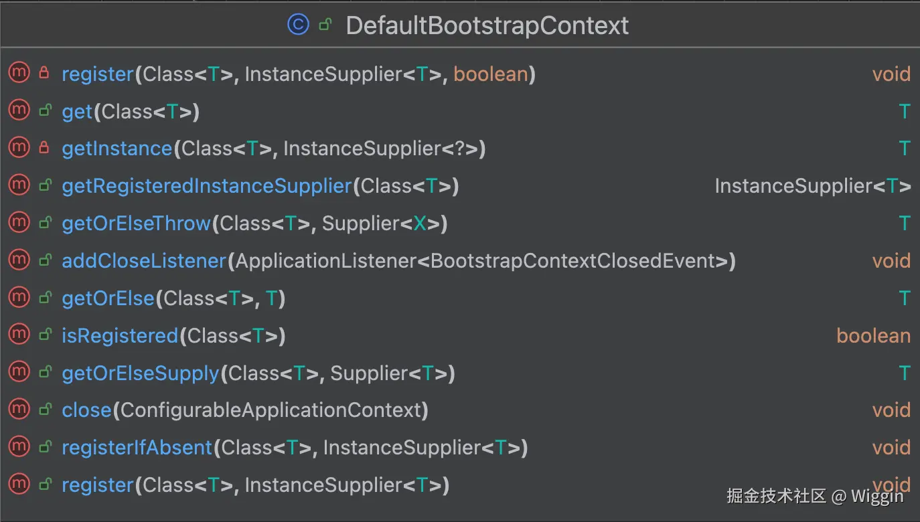Click the boolean return type of isRegistered
920x522 pixels.
(873, 335)
